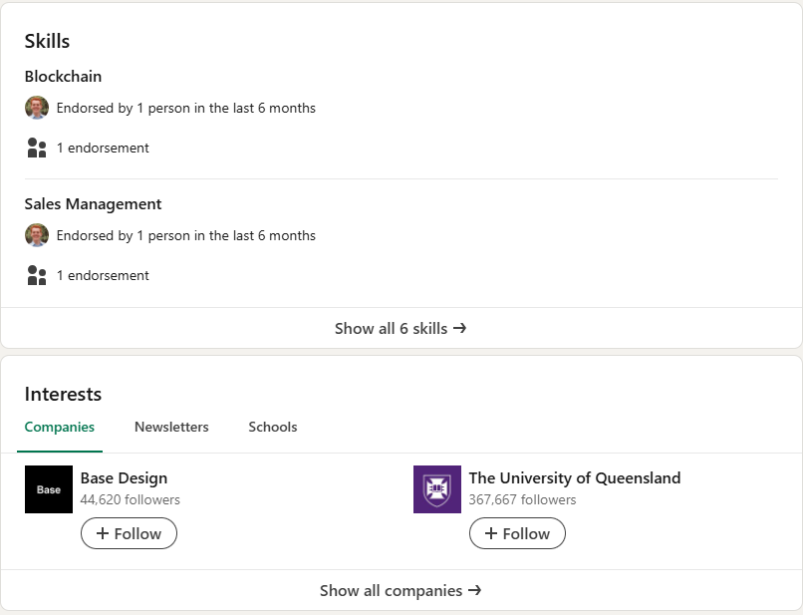This screenshot has height=615, width=803.
Task: Click the Base Design company logo
Action: point(49,489)
